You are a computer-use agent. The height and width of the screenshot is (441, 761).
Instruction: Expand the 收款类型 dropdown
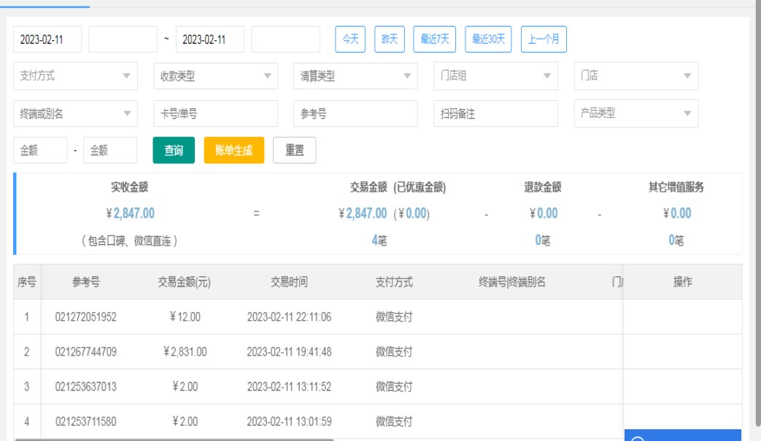point(215,76)
